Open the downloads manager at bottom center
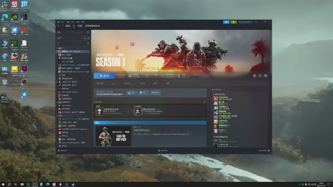Screen dimensions: 333x187 point(163,150)
